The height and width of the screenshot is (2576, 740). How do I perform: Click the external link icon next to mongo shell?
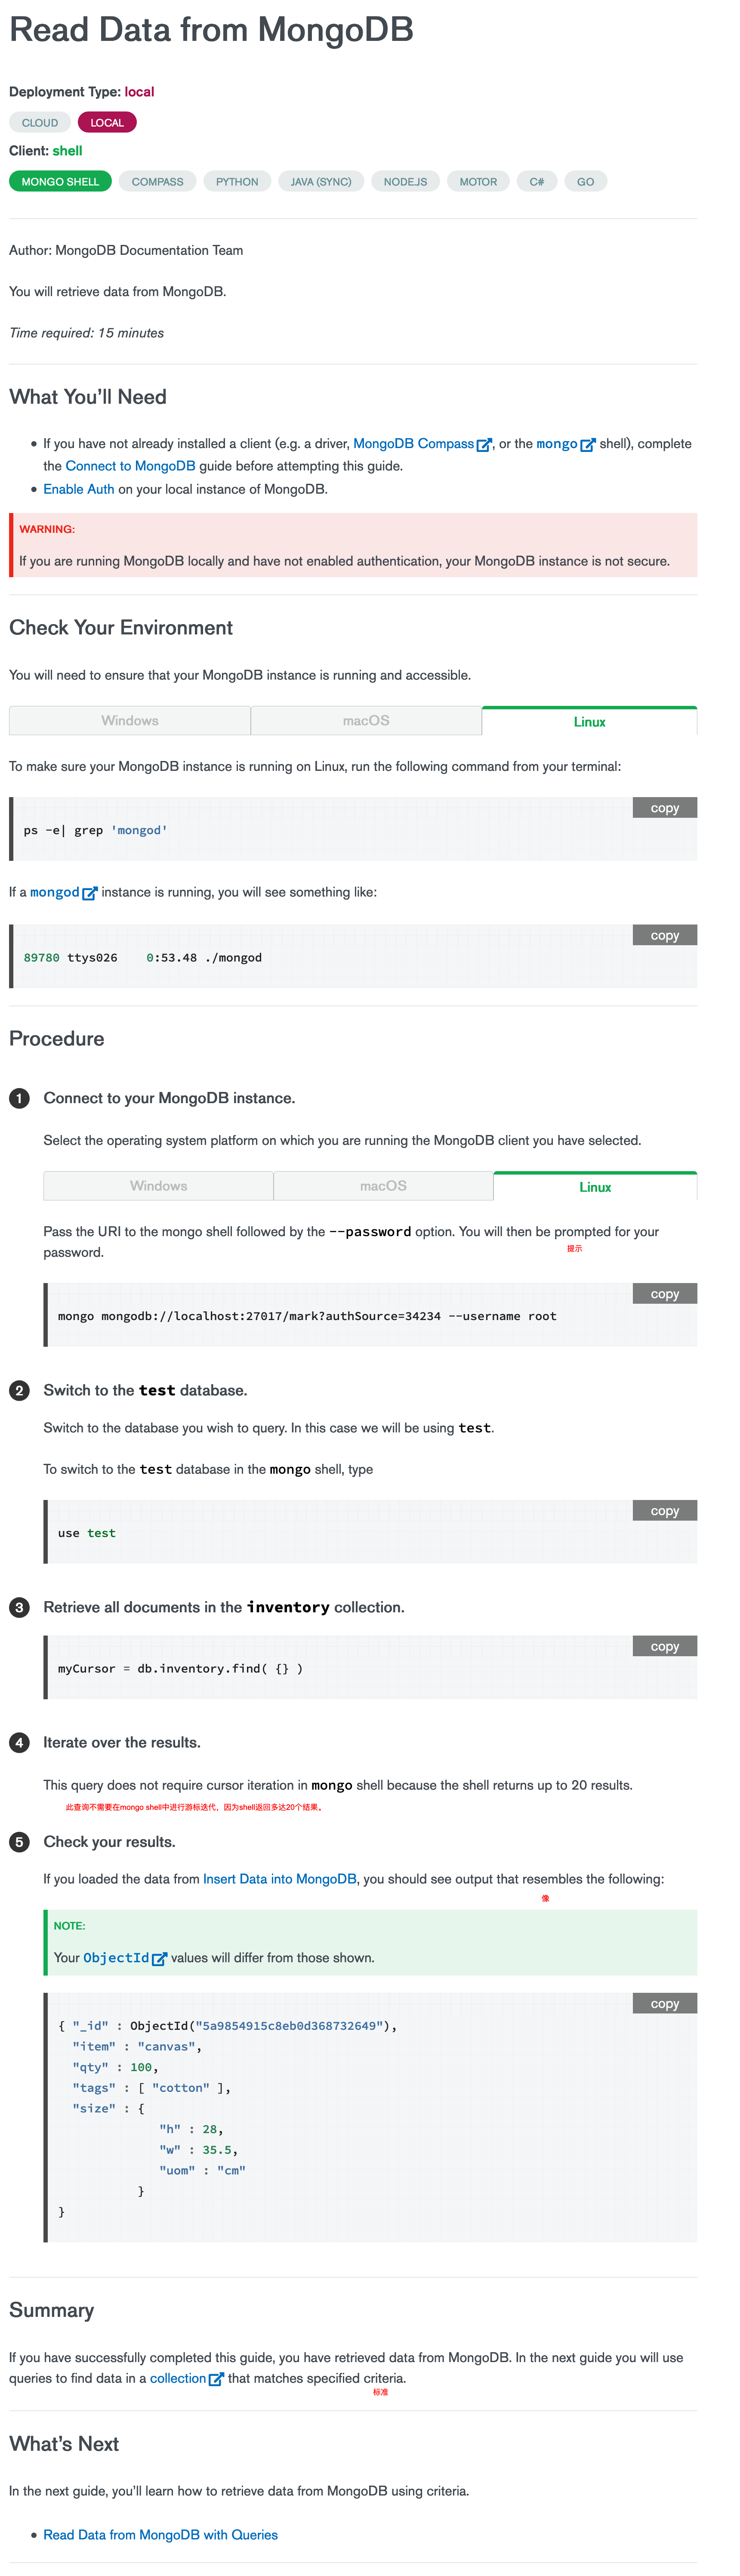[x=588, y=445]
